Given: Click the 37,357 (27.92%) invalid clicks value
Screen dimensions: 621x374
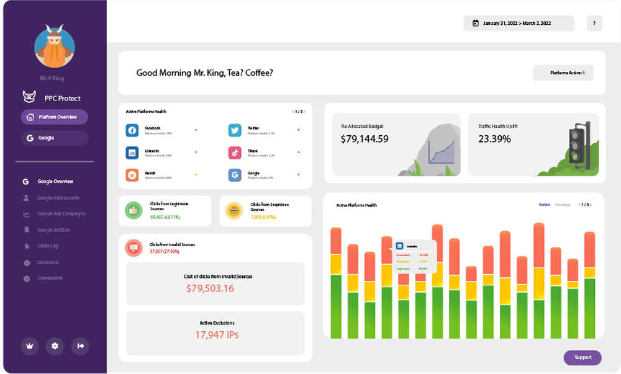Looking at the screenshot, I should 165,251.
